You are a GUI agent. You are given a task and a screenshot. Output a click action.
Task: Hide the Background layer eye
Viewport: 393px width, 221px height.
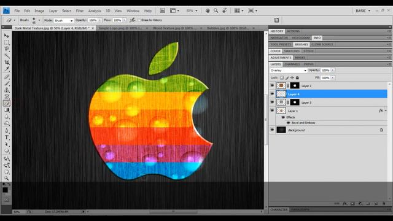(272, 130)
